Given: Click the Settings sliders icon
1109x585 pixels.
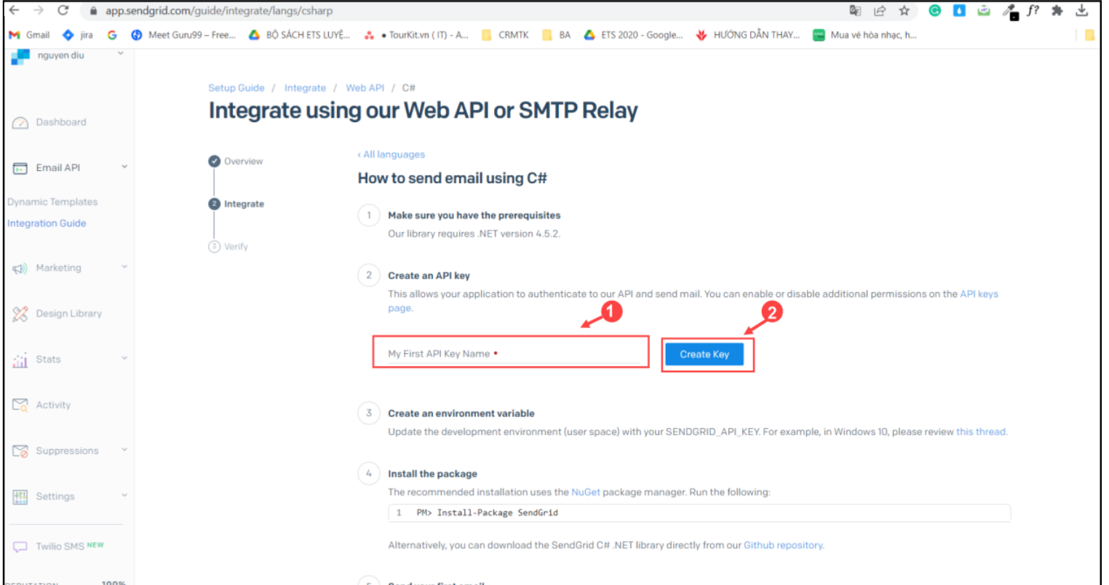Looking at the screenshot, I should pos(20,497).
